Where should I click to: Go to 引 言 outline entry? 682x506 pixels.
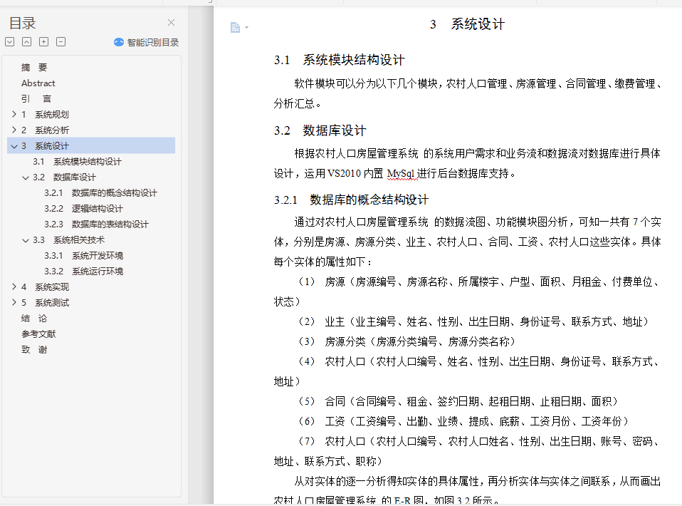[36, 99]
